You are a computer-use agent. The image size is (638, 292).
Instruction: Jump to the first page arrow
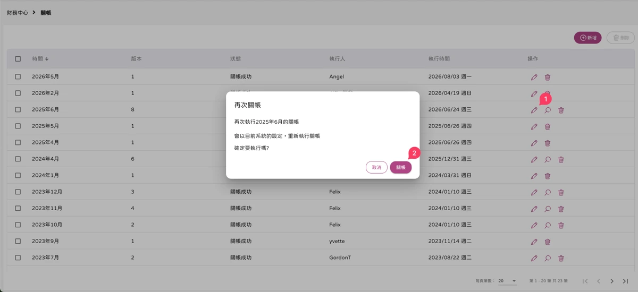click(x=585, y=281)
